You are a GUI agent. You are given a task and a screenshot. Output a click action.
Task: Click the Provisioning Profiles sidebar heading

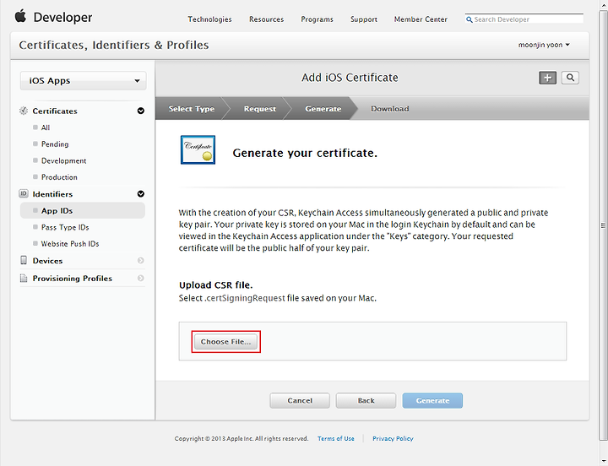point(72,279)
